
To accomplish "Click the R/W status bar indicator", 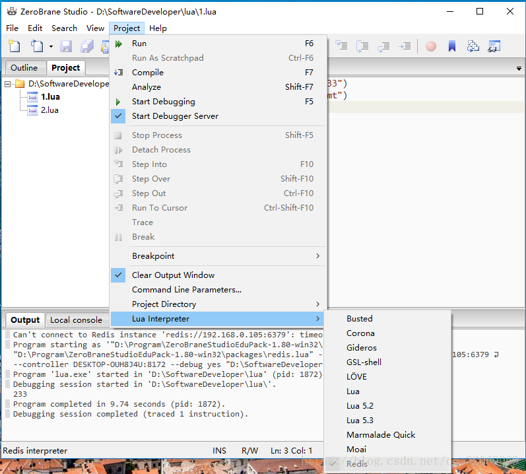I will point(249,450).
